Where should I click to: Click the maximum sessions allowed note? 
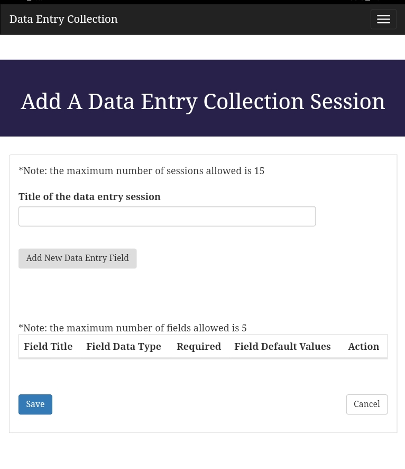coord(141,170)
